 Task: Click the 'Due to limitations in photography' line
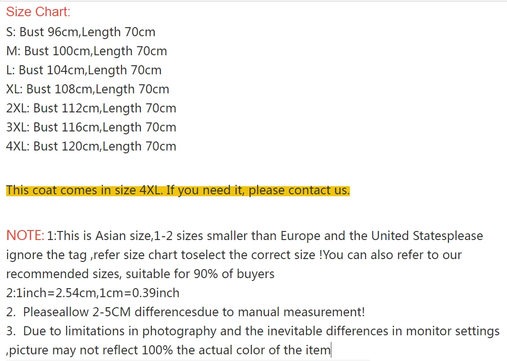pos(253,331)
